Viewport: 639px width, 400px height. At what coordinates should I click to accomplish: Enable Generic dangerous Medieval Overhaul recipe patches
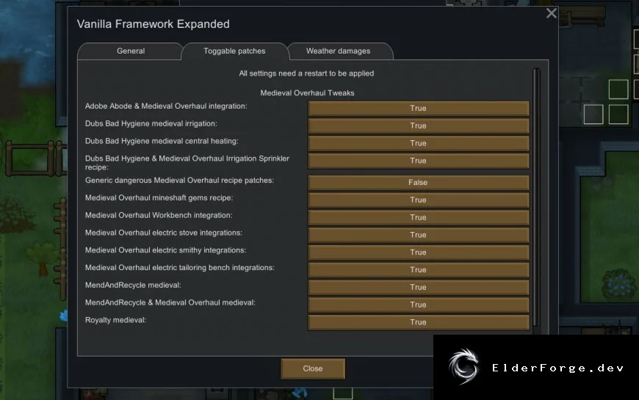418,183
